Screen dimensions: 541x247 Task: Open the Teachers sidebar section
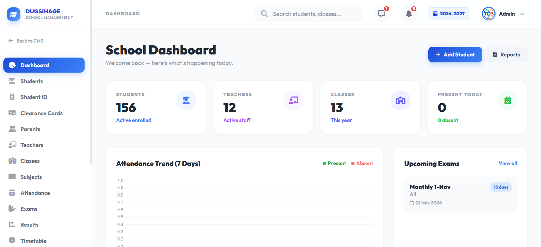click(x=44, y=145)
